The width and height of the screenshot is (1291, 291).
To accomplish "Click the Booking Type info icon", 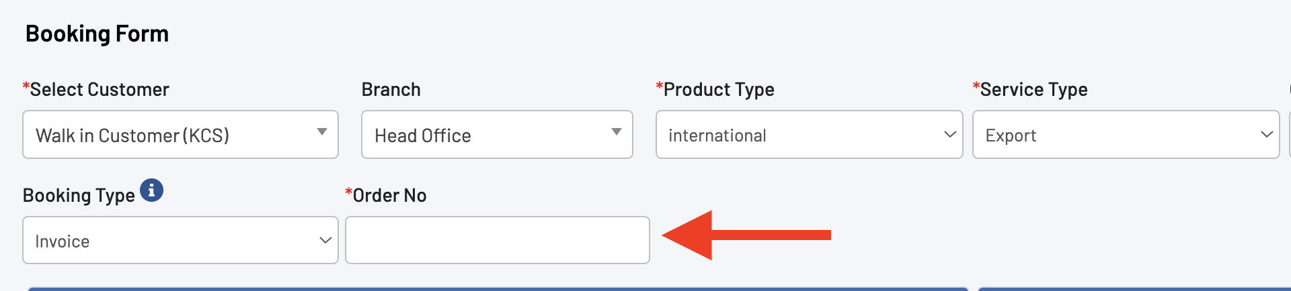I will (x=152, y=190).
